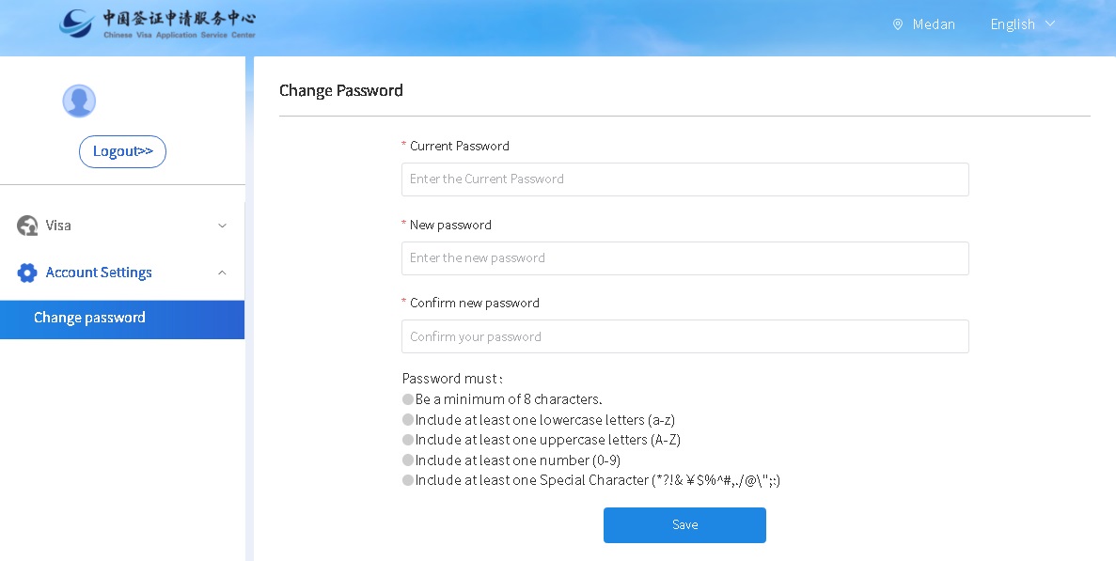The height and width of the screenshot is (561, 1116).
Task: Click the uppercase letters requirement indicator dot
Action: click(x=408, y=440)
